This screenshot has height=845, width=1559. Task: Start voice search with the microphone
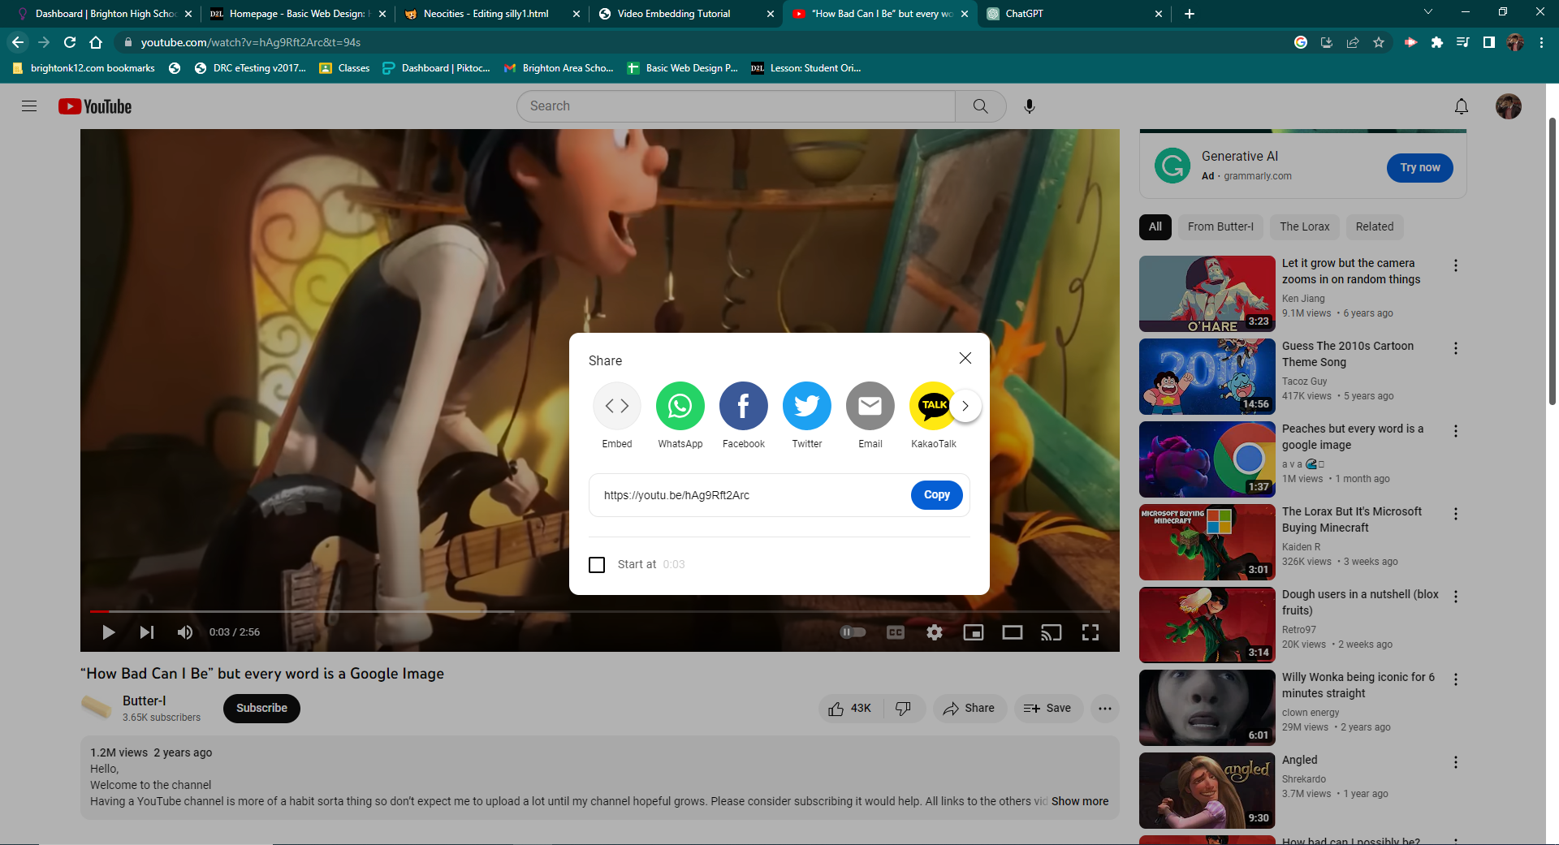click(1029, 106)
